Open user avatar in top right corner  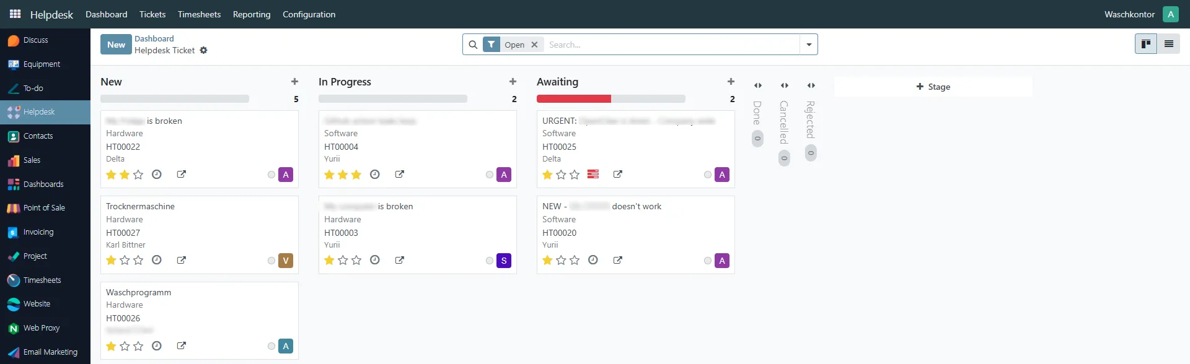(x=1171, y=14)
